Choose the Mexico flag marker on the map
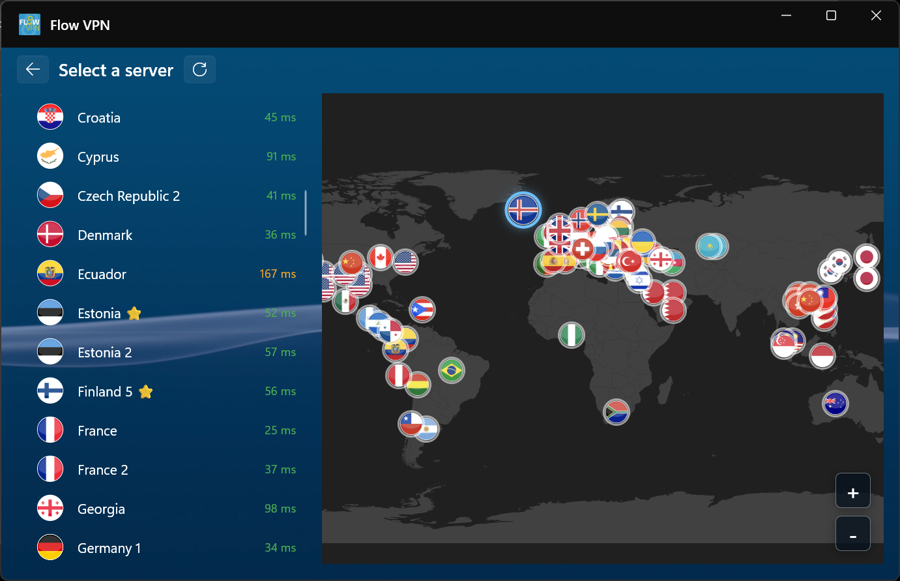Image resolution: width=900 pixels, height=581 pixels. point(345,301)
